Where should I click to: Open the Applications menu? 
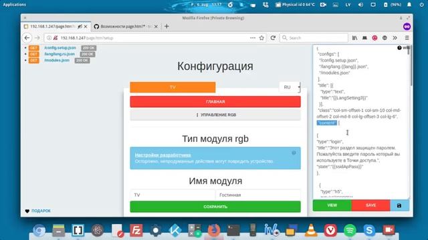[x=15, y=5]
